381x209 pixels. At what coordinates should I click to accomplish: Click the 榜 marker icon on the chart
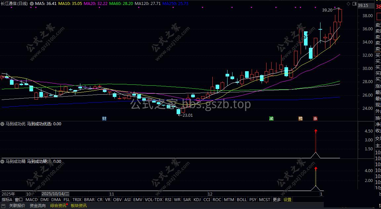[301, 118]
